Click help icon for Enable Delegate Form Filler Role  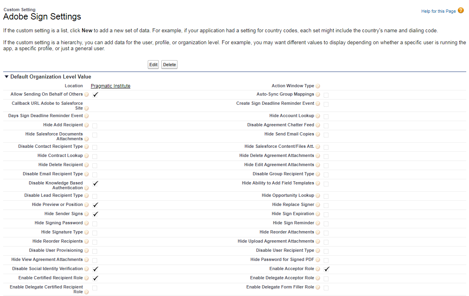[318, 287]
